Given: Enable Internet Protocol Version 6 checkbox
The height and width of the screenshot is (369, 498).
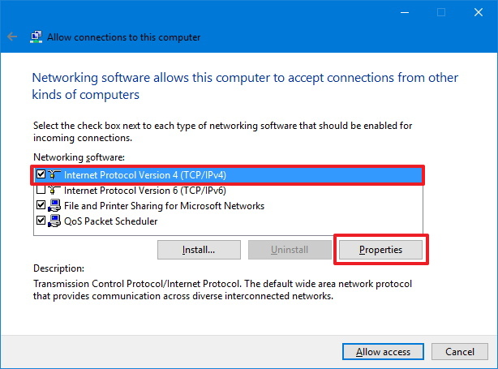Looking at the screenshot, I should click(41, 190).
